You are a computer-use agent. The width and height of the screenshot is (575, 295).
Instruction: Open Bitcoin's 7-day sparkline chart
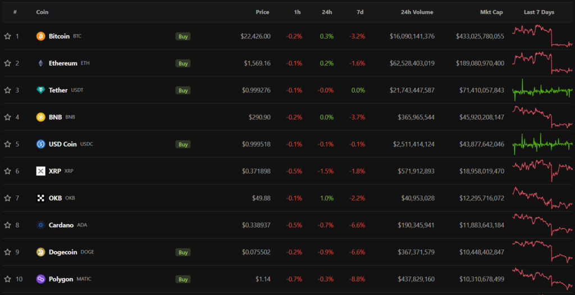coord(542,36)
